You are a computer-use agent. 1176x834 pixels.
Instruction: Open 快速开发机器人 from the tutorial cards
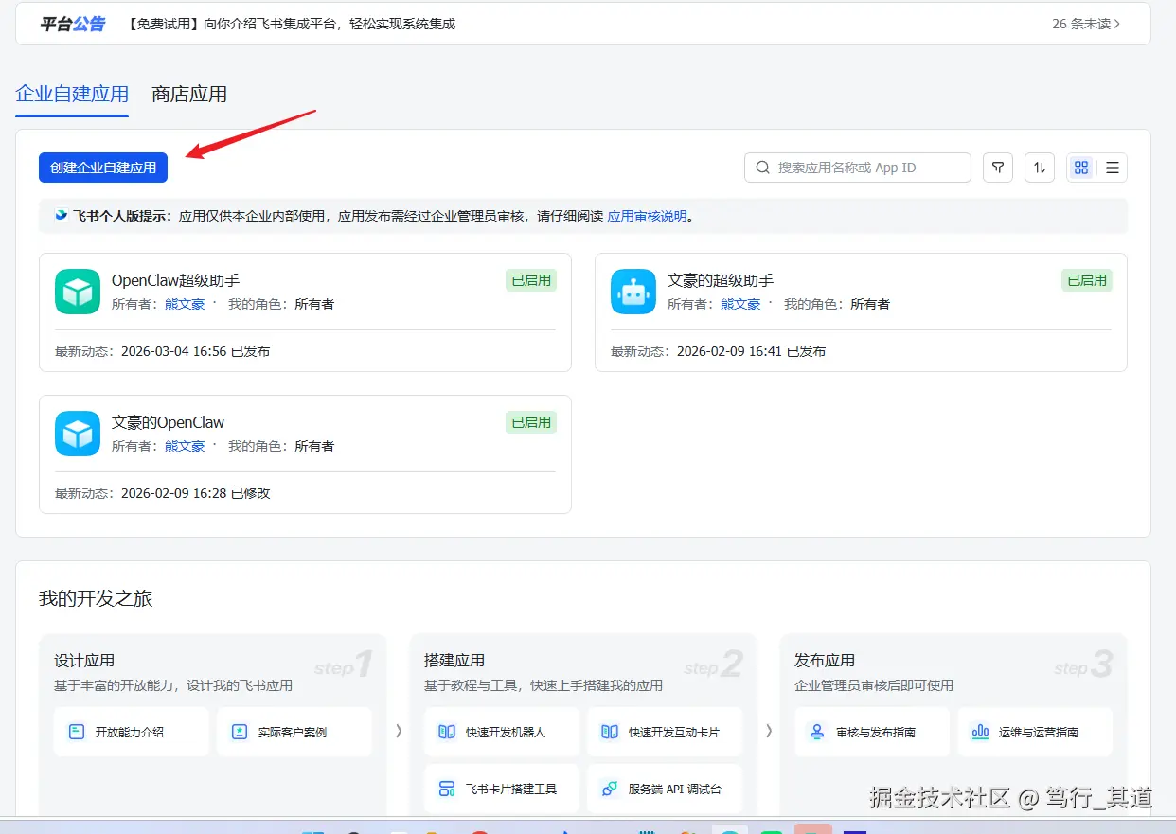(x=501, y=732)
